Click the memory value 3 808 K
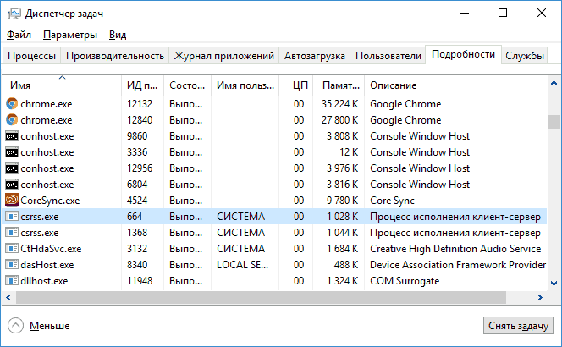The width and height of the screenshot is (562, 347). (342, 136)
